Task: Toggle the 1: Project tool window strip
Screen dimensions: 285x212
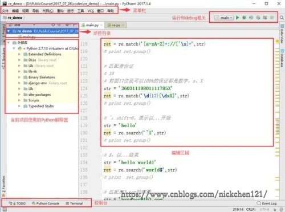Action: [x=3, y=32]
